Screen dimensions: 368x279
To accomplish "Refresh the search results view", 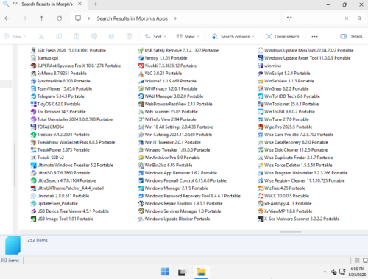I will 60,18.
